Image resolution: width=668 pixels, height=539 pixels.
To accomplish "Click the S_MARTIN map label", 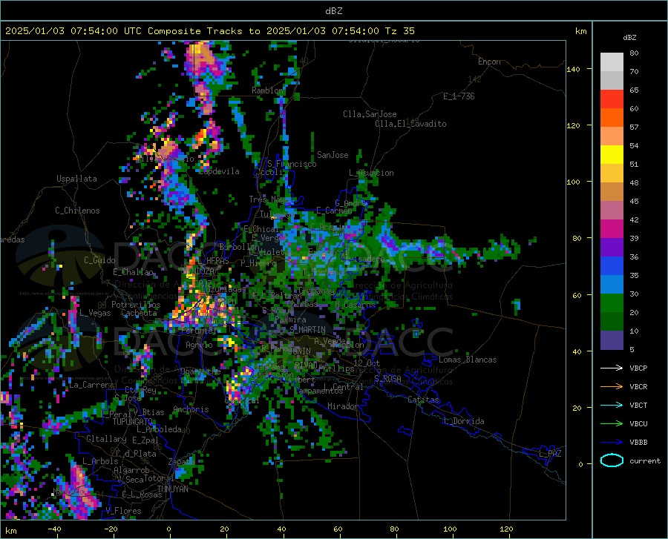I will 307,330.
